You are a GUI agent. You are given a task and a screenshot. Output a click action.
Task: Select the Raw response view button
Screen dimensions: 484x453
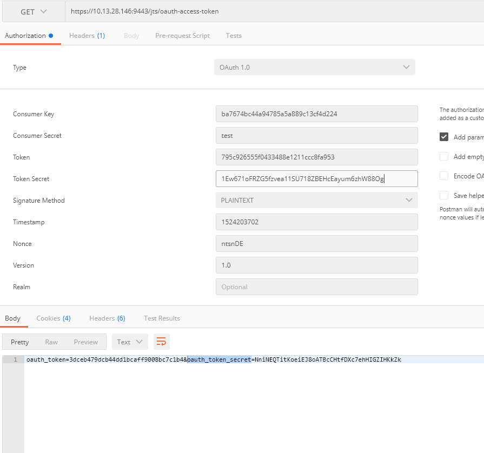point(51,342)
